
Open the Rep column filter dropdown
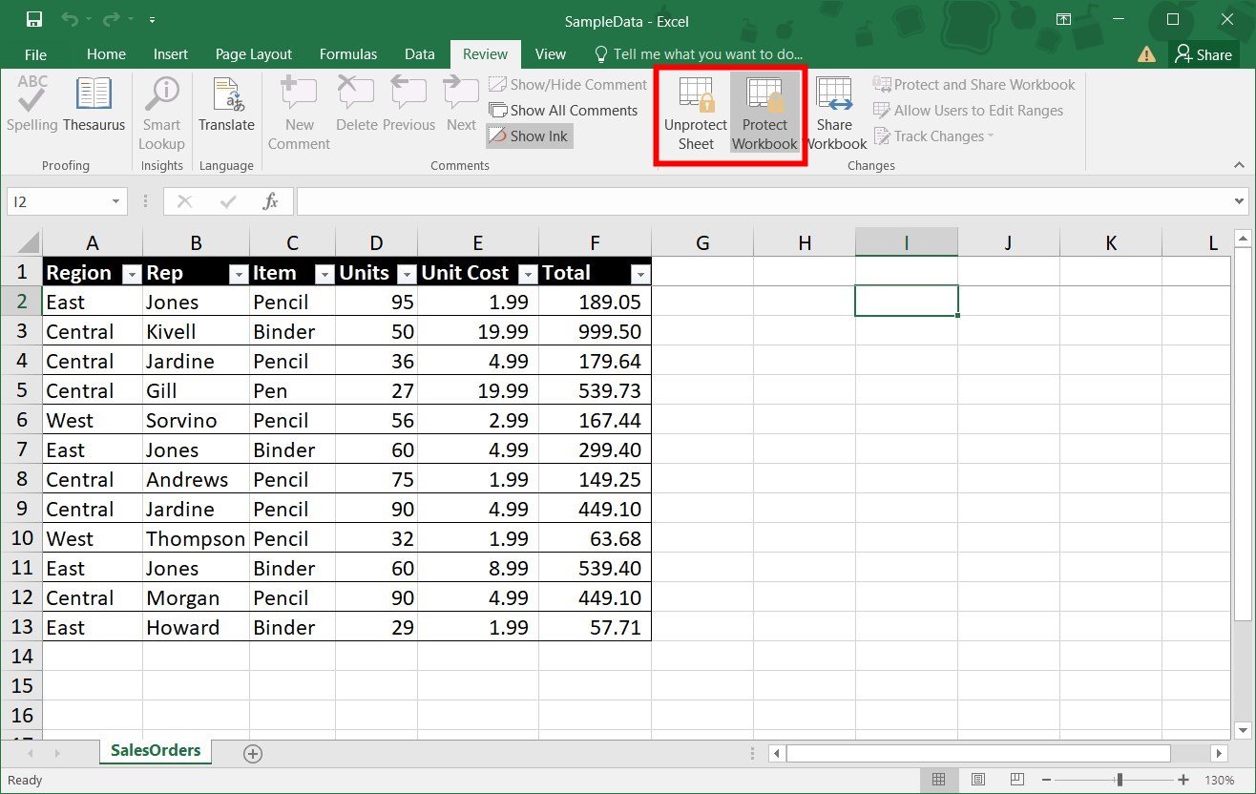click(x=239, y=274)
